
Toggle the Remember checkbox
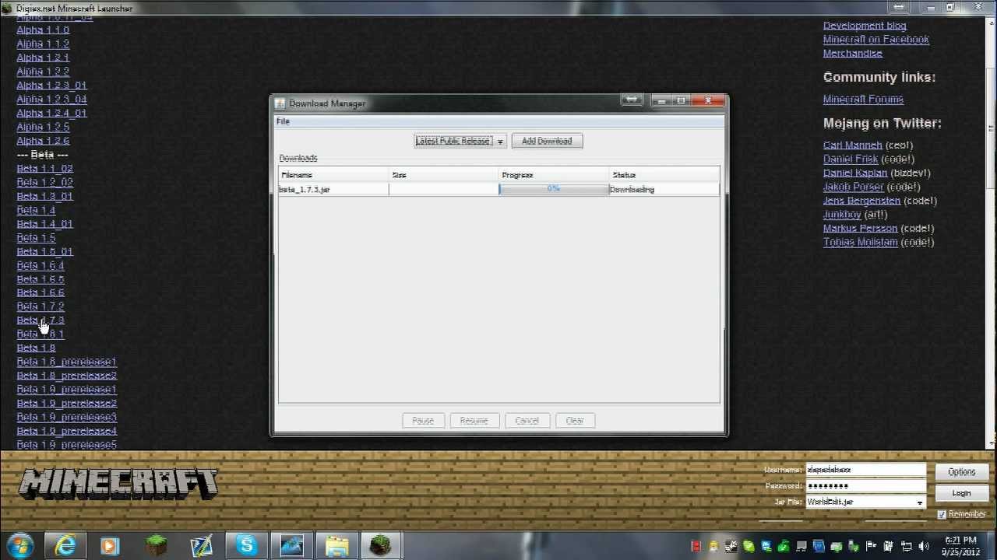click(x=941, y=514)
